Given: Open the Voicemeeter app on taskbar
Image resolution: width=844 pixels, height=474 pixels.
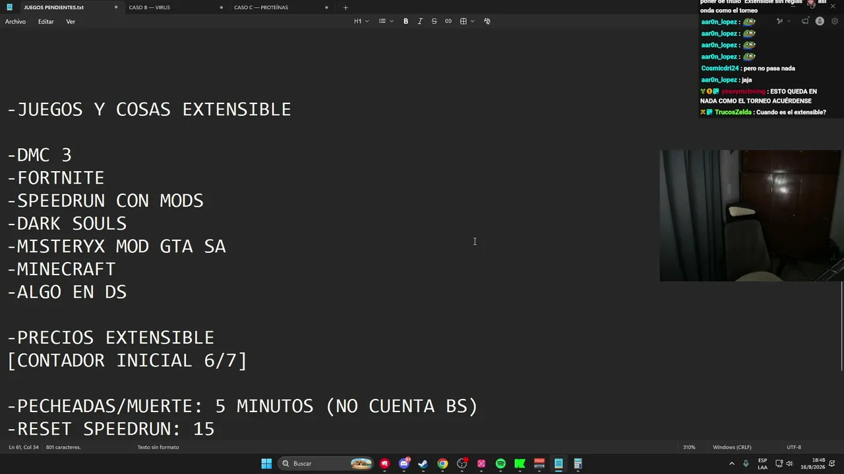Looking at the screenshot, I should click(539, 463).
